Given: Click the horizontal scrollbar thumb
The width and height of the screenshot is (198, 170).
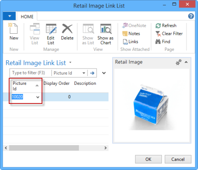Looking at the screenshot, I should click(44, 148).
